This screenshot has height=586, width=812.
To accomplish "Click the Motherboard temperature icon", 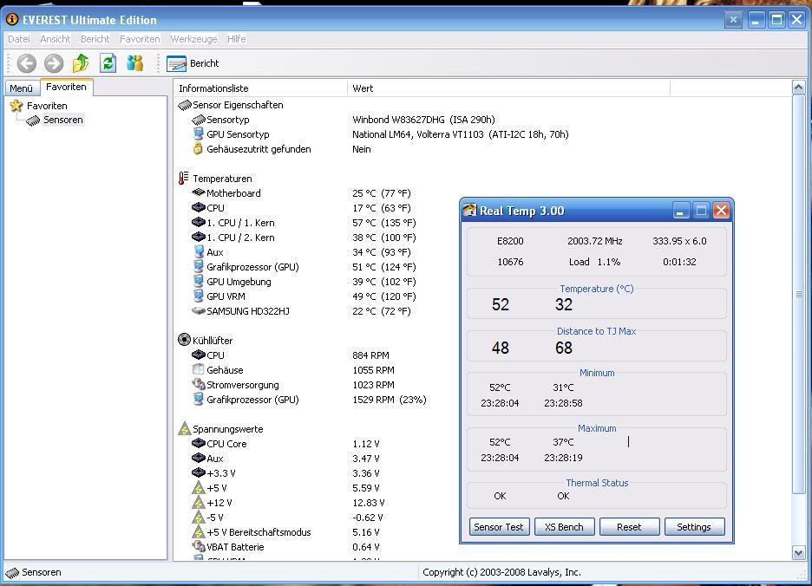I will tap(199, 192).
